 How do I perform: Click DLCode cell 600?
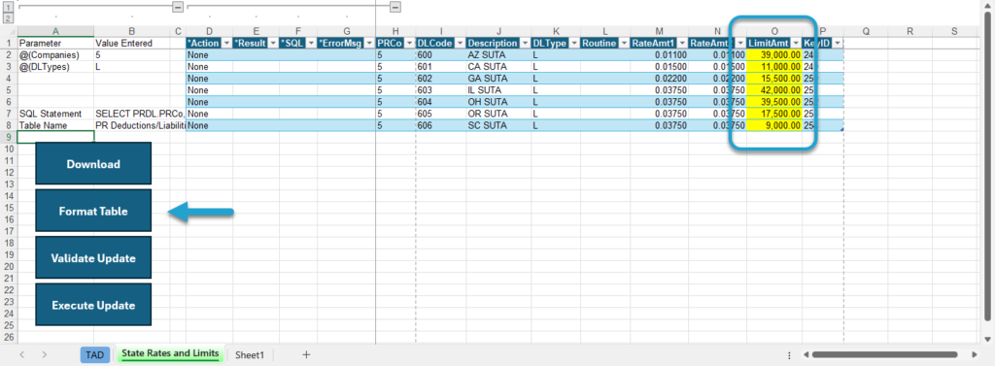point(440,55)
